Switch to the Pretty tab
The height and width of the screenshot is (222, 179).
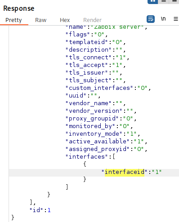13,20
